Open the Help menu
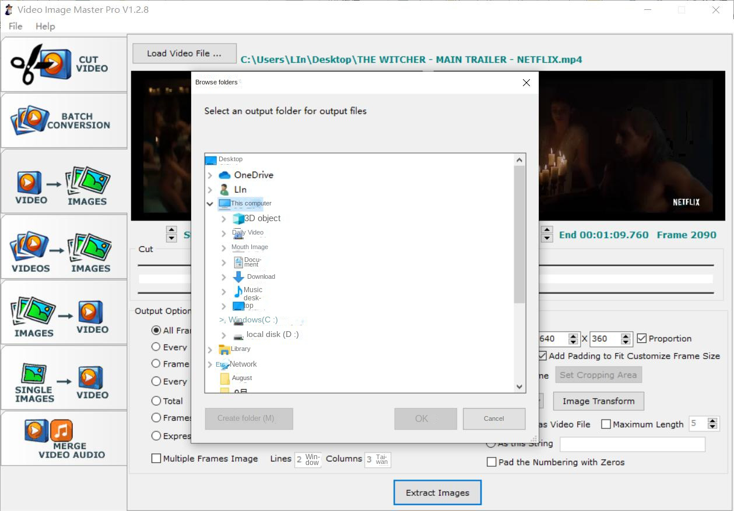Screen dimensions: 734x511 point(45,26)
